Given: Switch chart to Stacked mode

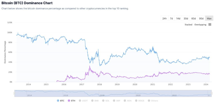Looking at the screenshot, I should (188, 25).
